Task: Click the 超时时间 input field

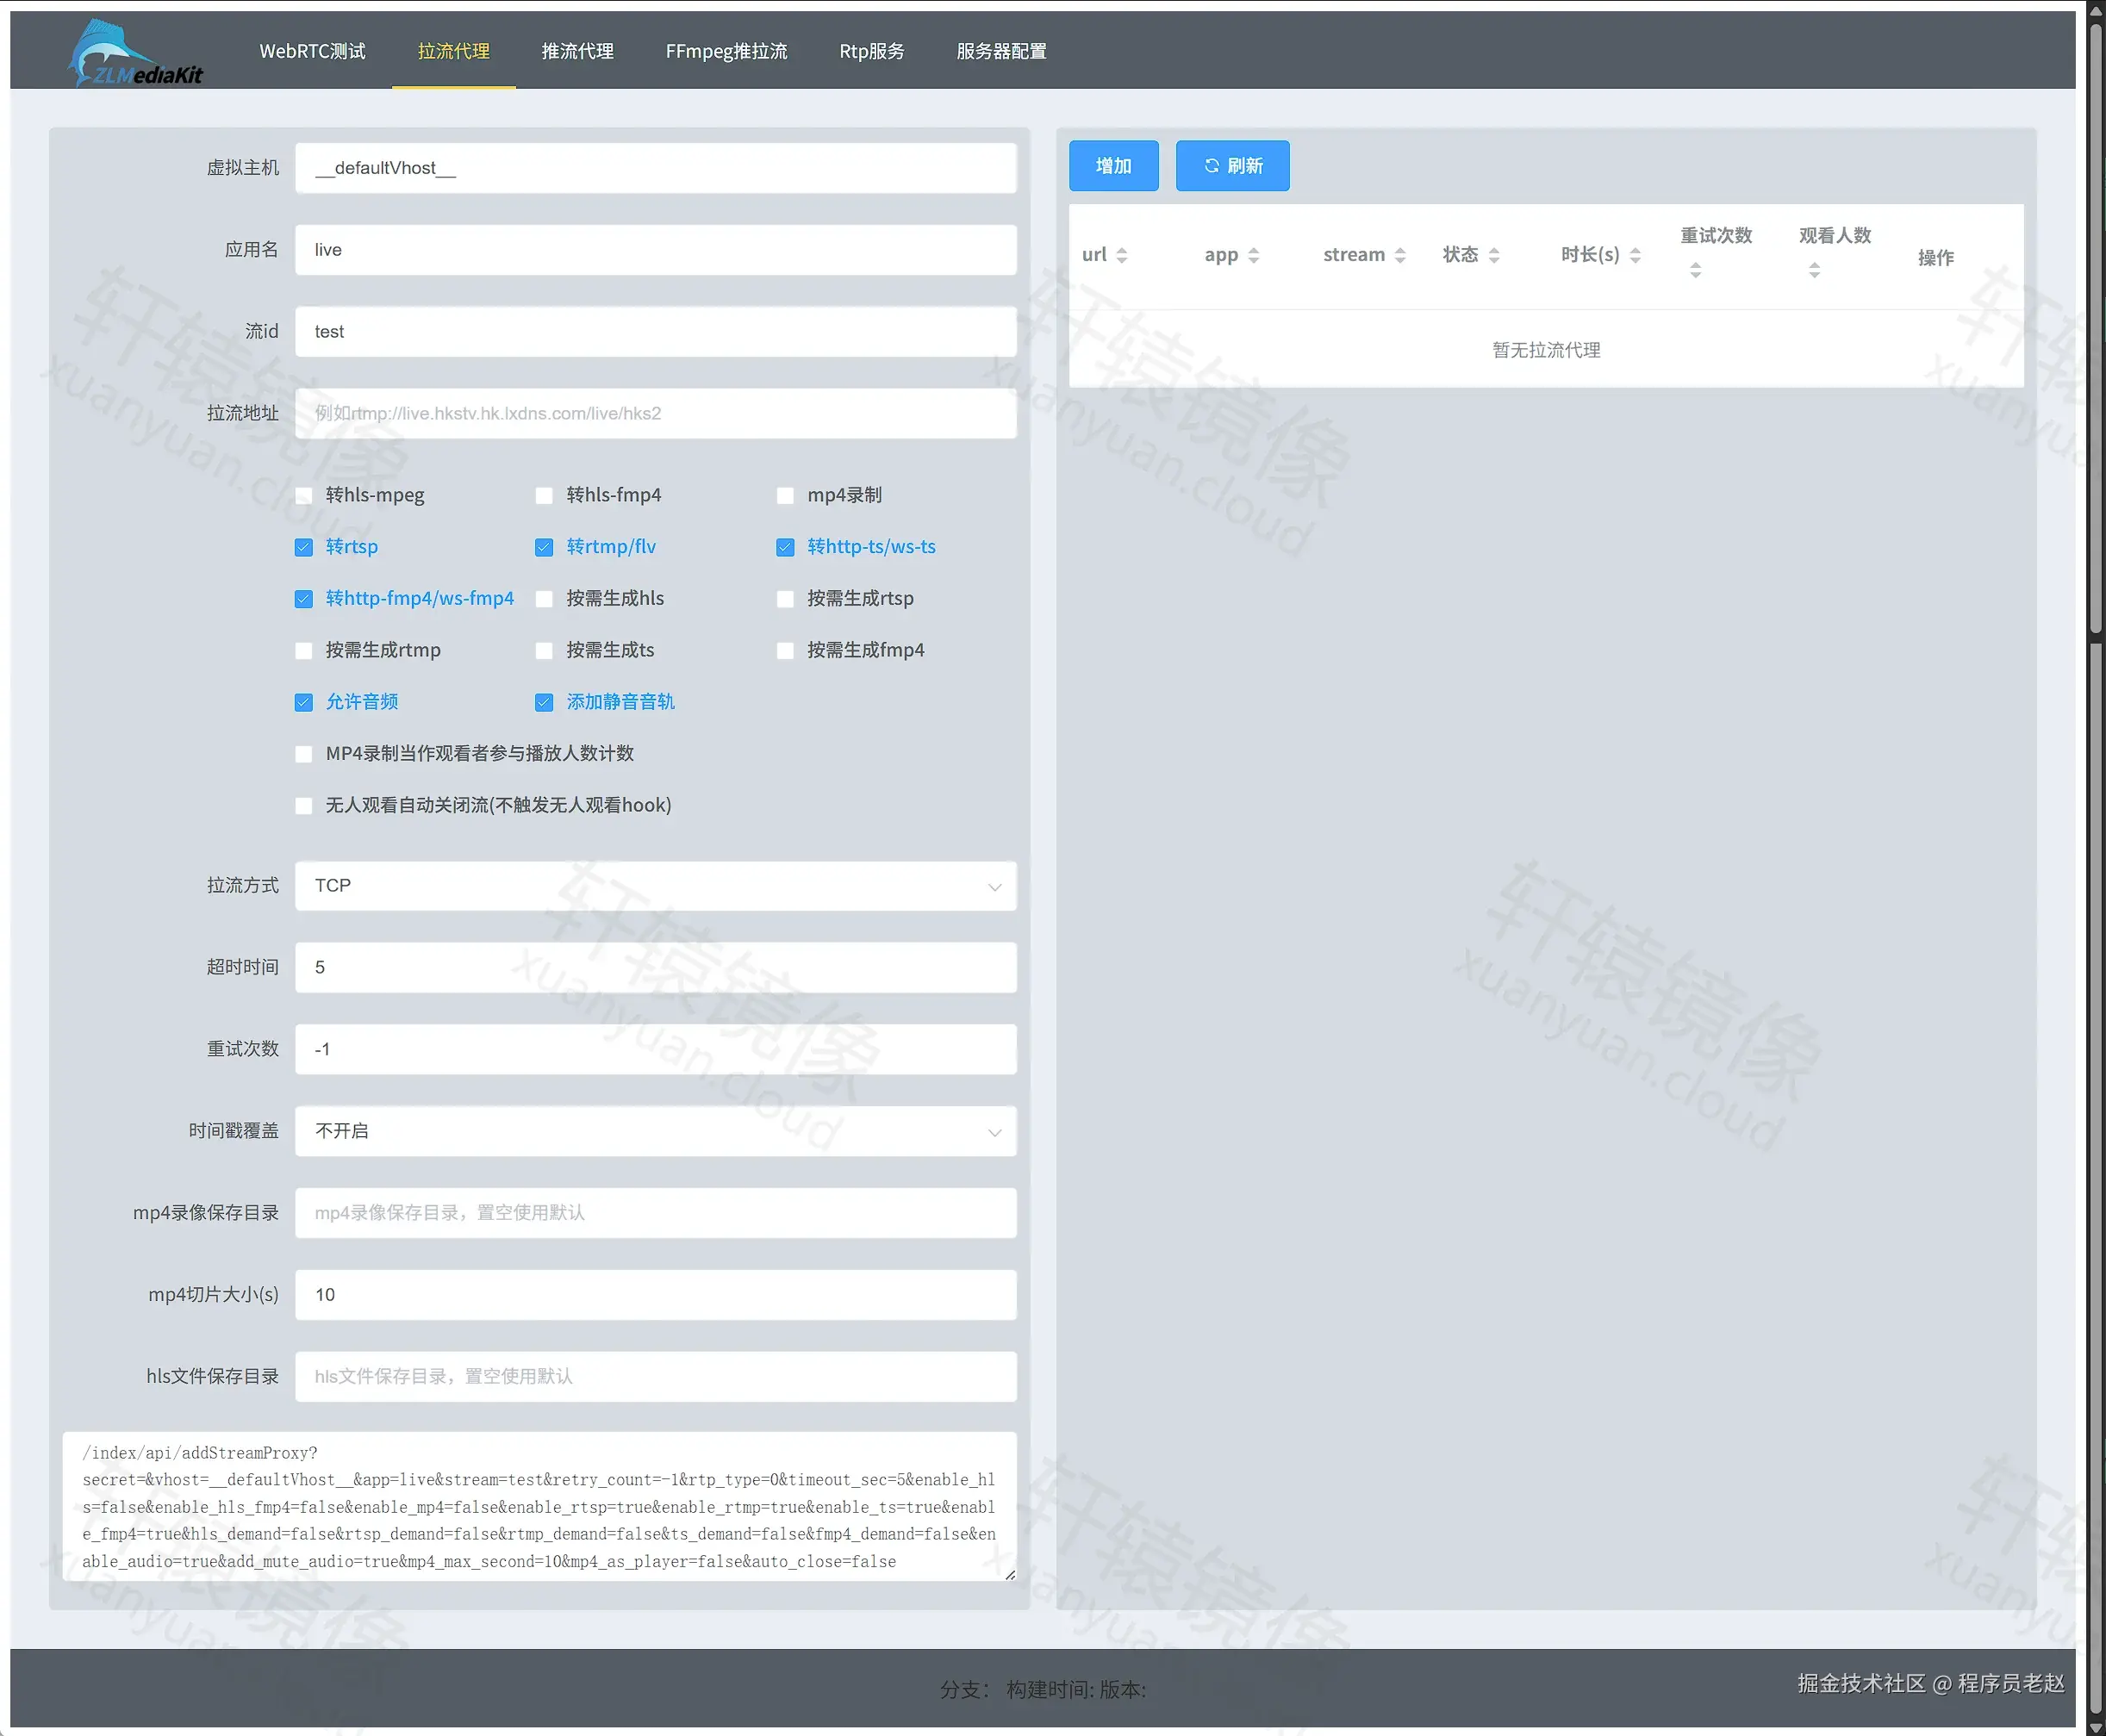Action: [656, 968]
